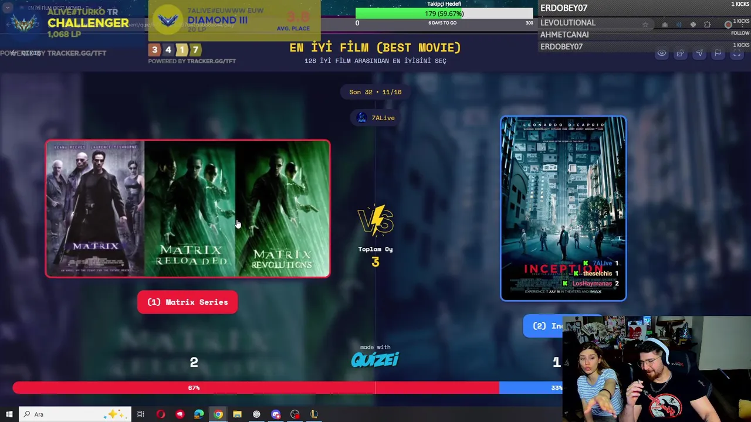Click the Ara taskbar search field
This screenshot has width=751, height=422.
tap(75, 414)
